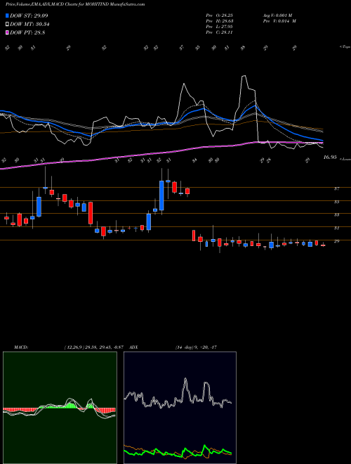Open the dark blue ADX indicator panel

coord(180,408)
